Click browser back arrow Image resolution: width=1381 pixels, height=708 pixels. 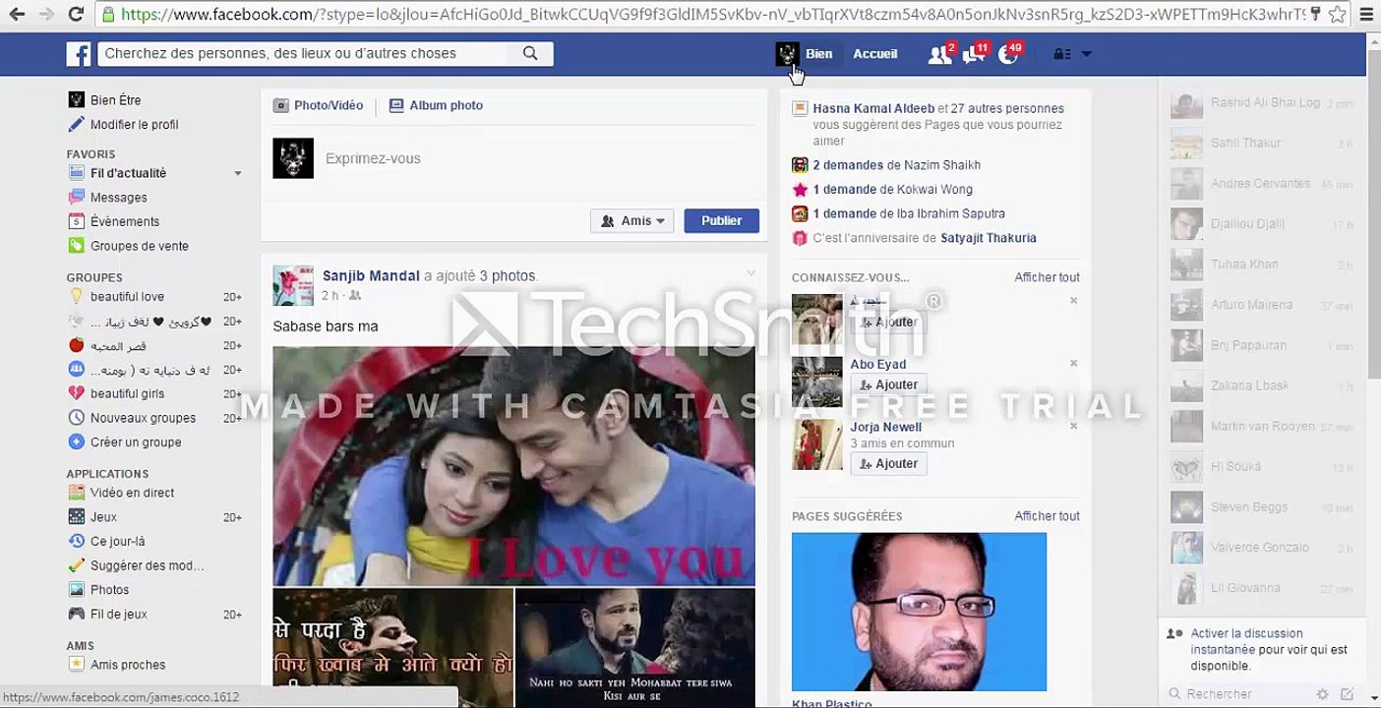(17, 14)
